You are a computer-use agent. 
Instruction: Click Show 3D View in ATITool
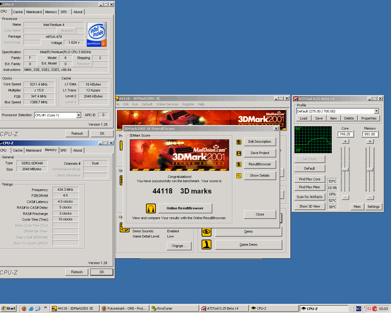309,207
